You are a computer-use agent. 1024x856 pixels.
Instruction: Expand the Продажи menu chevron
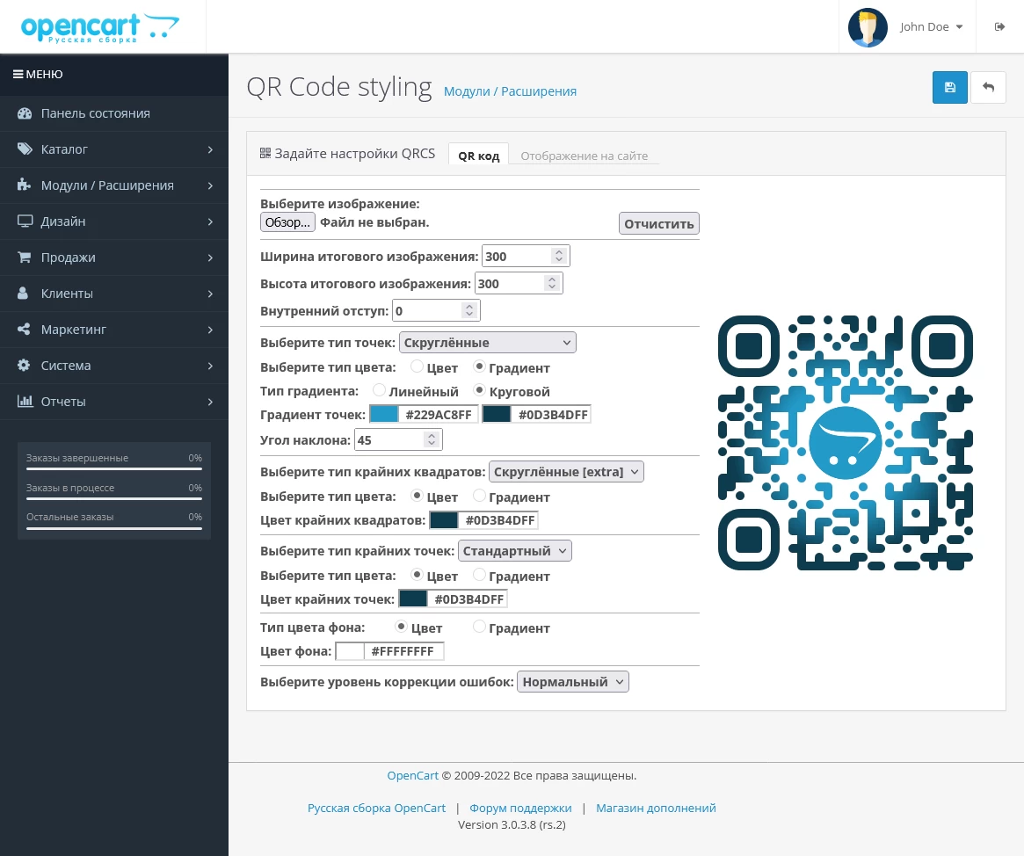click(x=210, y=258)
